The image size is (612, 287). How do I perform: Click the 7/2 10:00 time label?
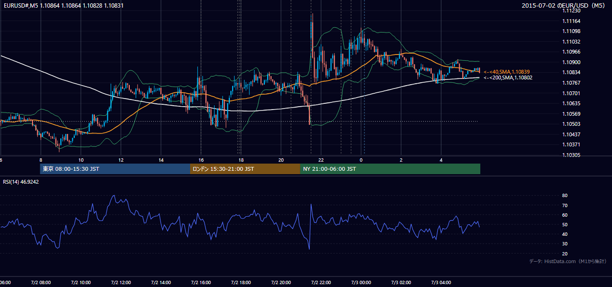pyautogui.click(x=81, y=283)
